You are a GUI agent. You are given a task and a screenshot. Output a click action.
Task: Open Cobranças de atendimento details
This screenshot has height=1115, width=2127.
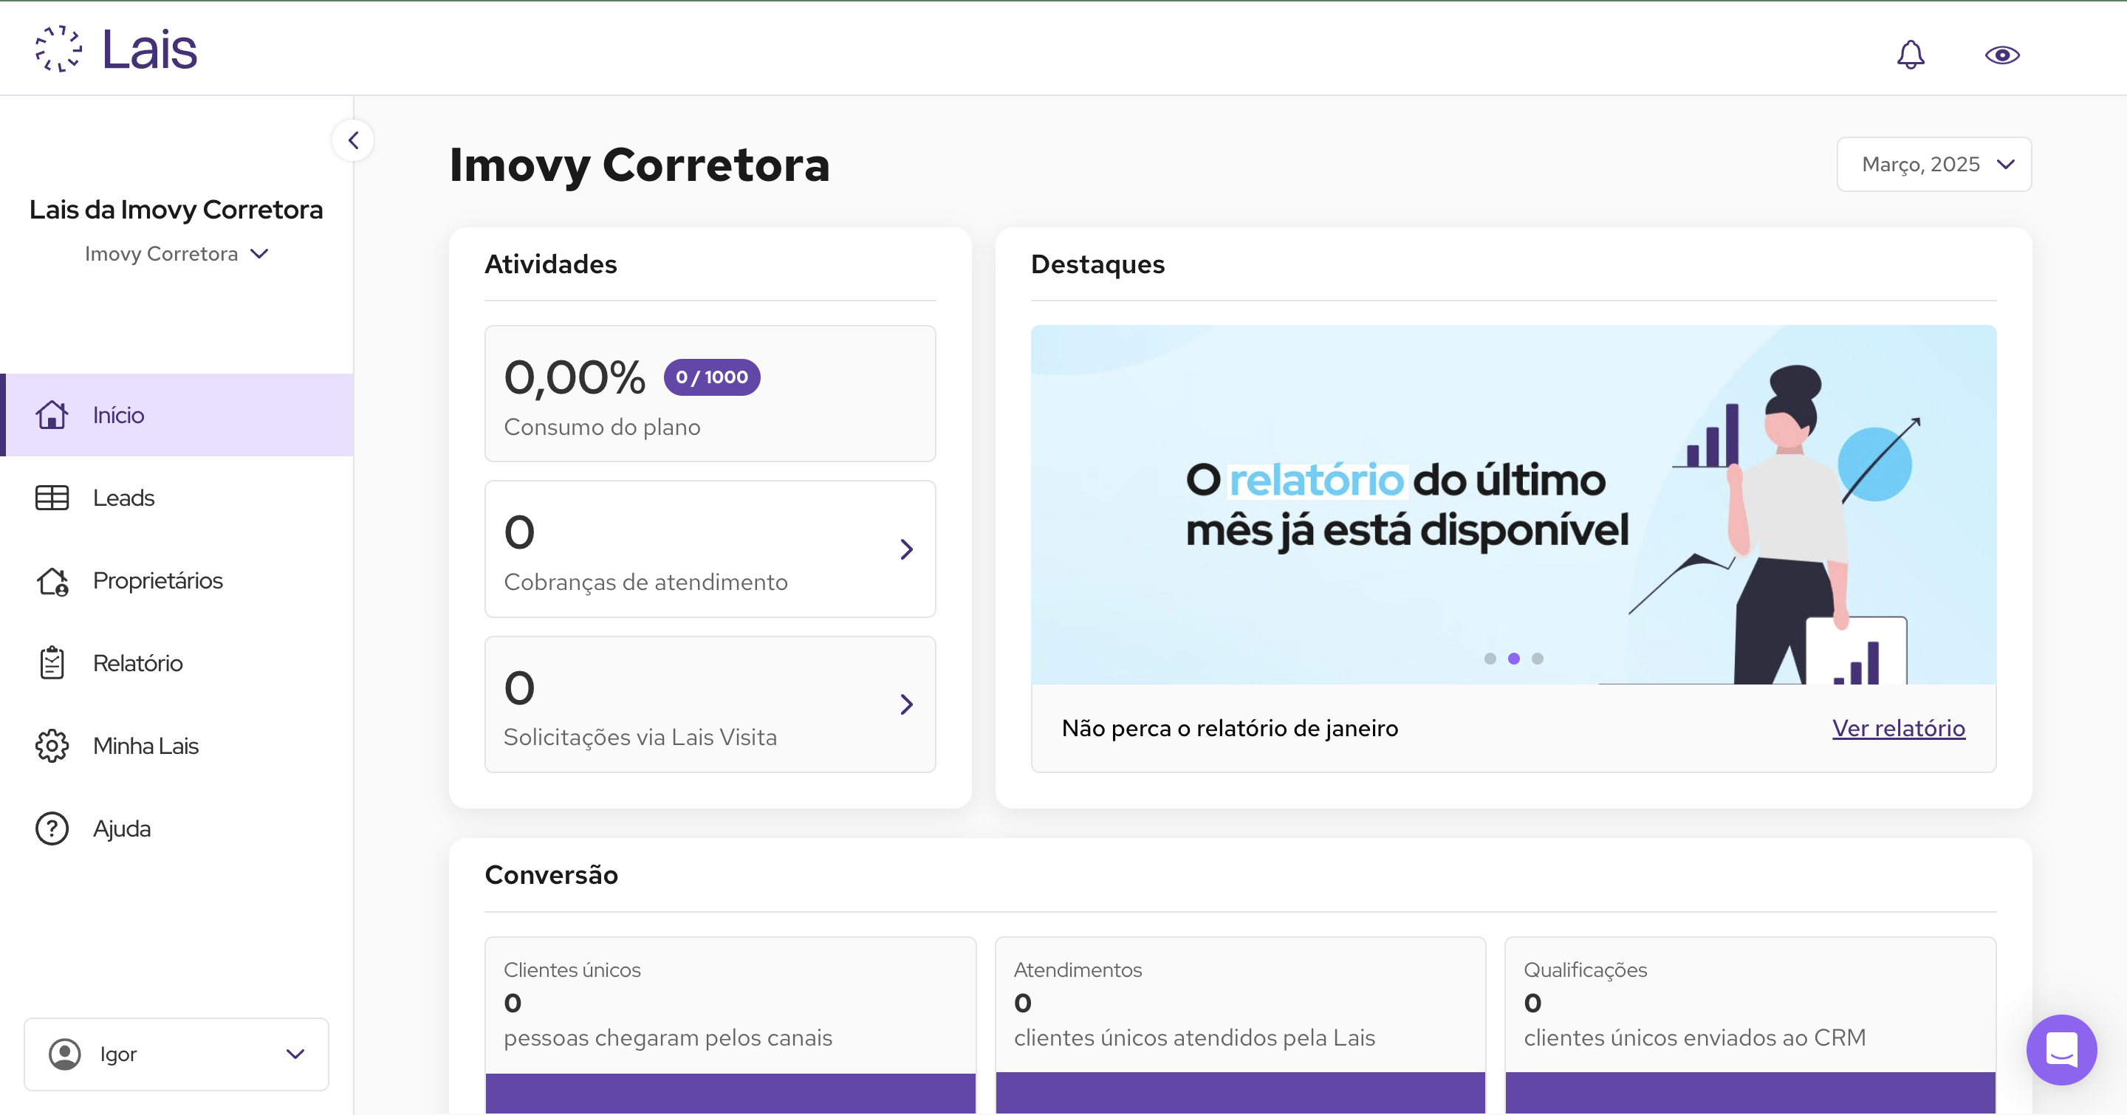point(907,549)
